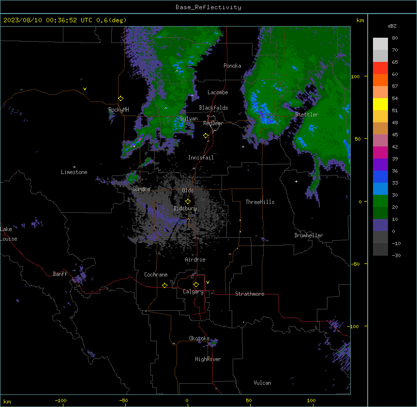Click the Limestone label
The image size is (417, 407).
click(x=74, y=172)
